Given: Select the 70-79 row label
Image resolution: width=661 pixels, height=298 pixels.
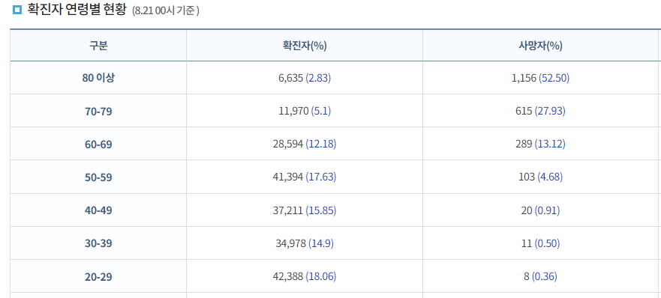Looking at the screenshot, I should coord(98,112).
